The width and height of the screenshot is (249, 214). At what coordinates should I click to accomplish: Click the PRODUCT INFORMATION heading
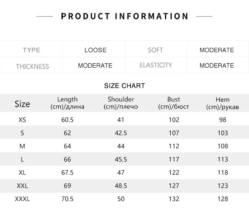[124, 16]
